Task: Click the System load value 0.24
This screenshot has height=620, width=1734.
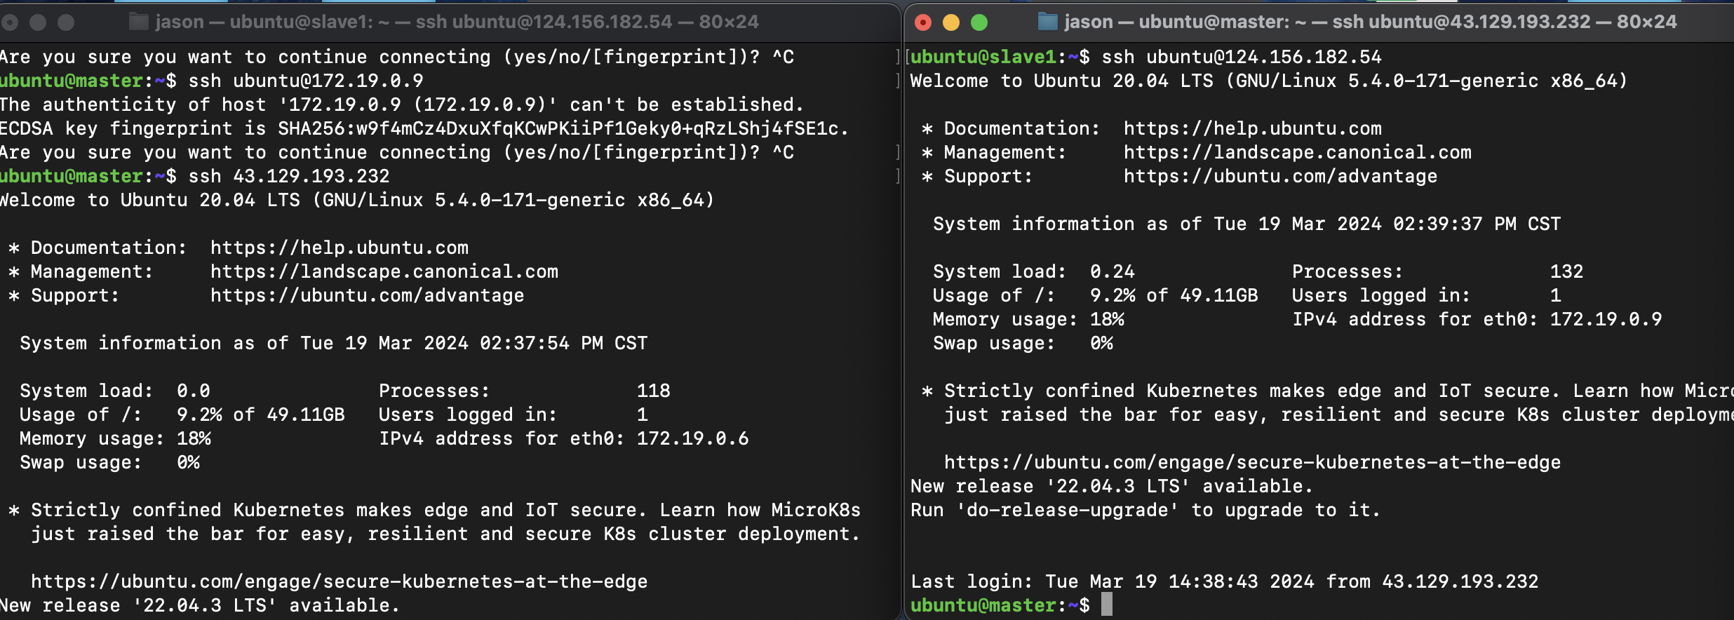Action: [1113, 271]
